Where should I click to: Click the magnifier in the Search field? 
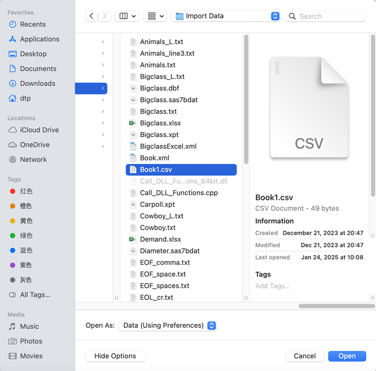point(292,16)
